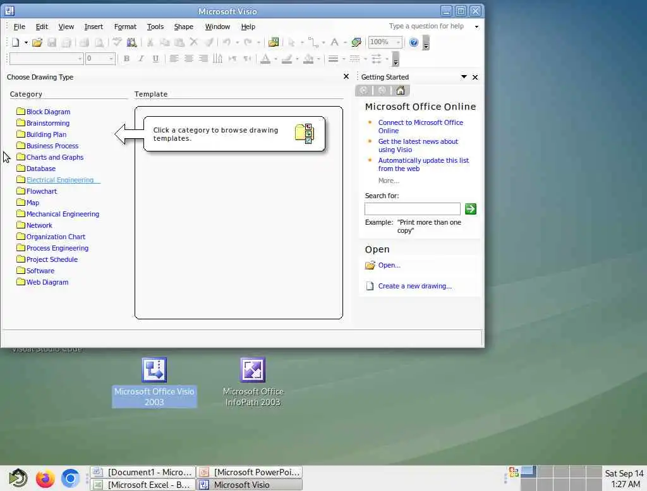Run the Spelling check icon
The height and width of the screenshot is (491, 647).
pos(117,42)
